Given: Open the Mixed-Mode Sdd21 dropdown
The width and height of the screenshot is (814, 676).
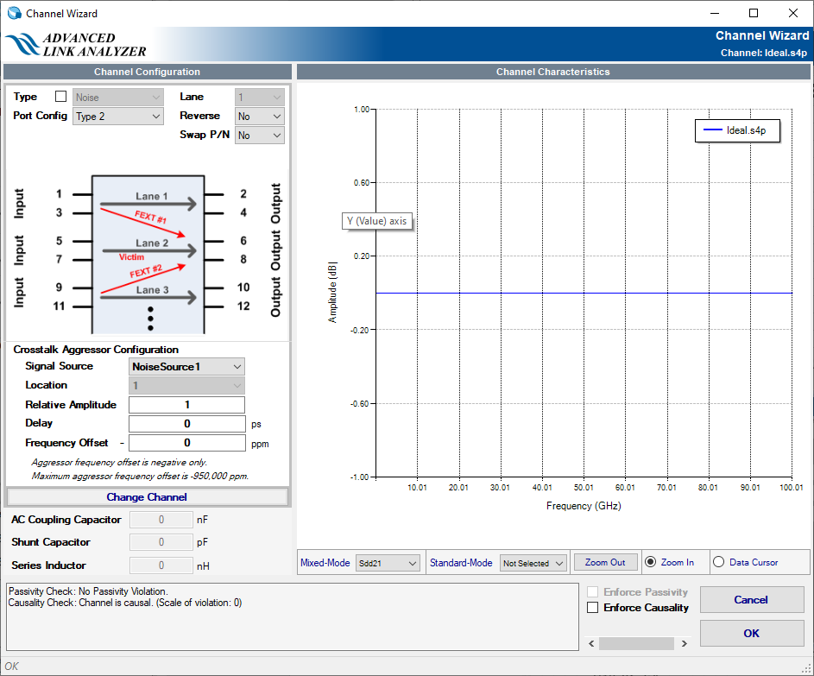Looking at the screenshot, I should [388, 563].
